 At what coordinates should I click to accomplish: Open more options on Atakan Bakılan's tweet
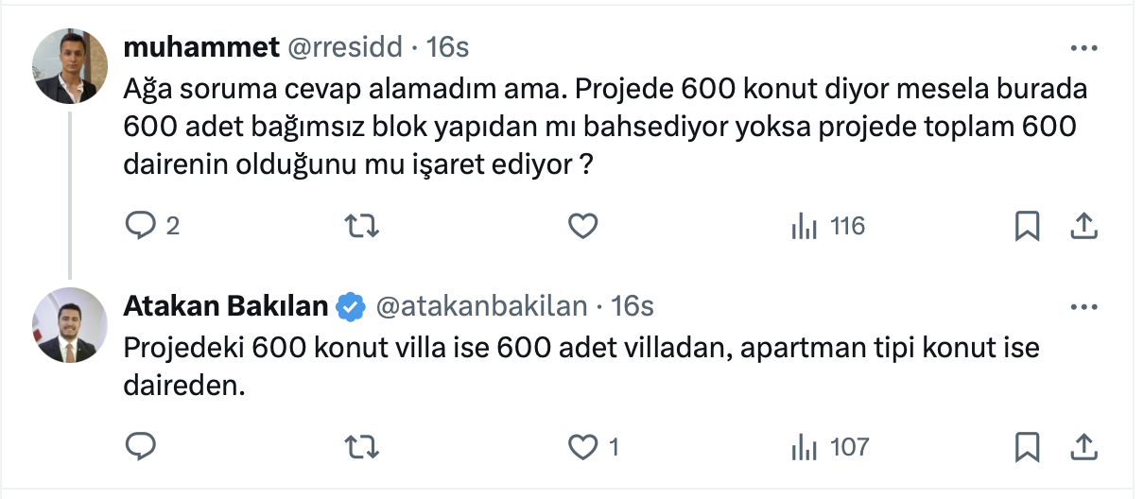click(1083, 307)
